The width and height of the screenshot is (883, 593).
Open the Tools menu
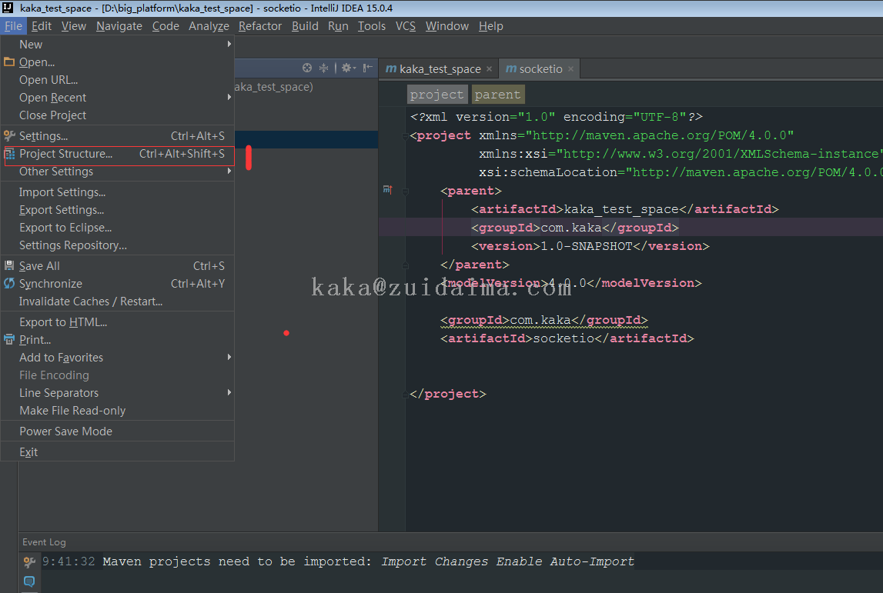(372, 26)
